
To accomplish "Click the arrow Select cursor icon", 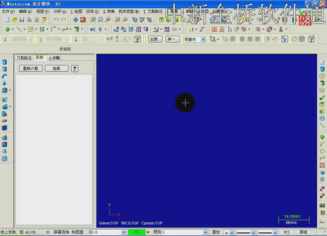I will [212, 39].
